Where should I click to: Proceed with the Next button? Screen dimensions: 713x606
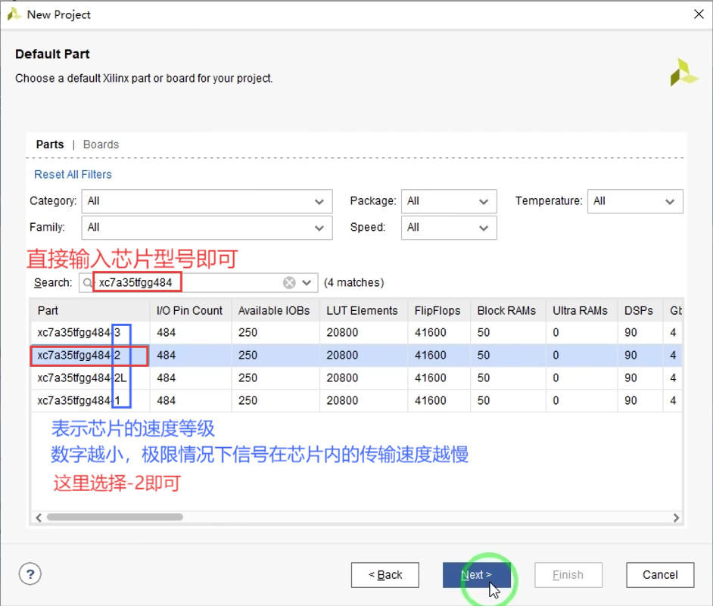[477, 575]
